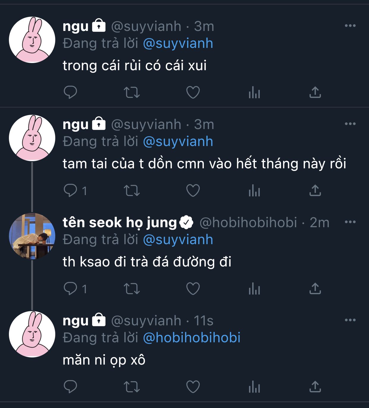Open the @suyvianh mention link in the first tweet
The width and height of the screenshot is (369, 408).
(178, 43)
